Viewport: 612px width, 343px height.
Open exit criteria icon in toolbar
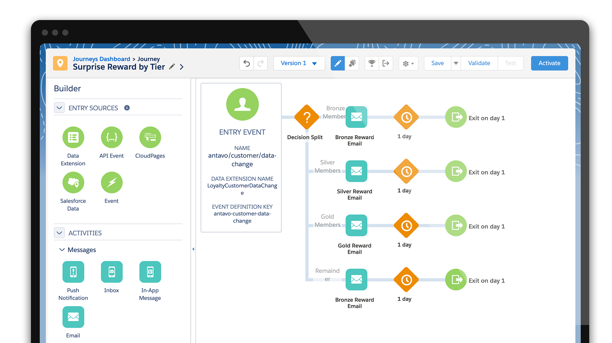386,63
